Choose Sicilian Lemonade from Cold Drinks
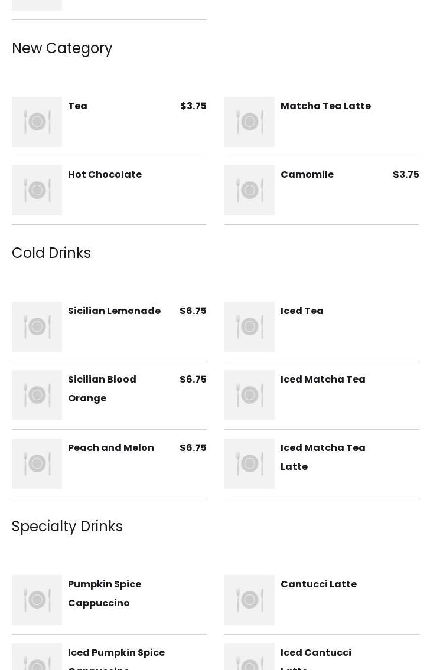This screenshot has width=443, height=670. tap(114, 311)
